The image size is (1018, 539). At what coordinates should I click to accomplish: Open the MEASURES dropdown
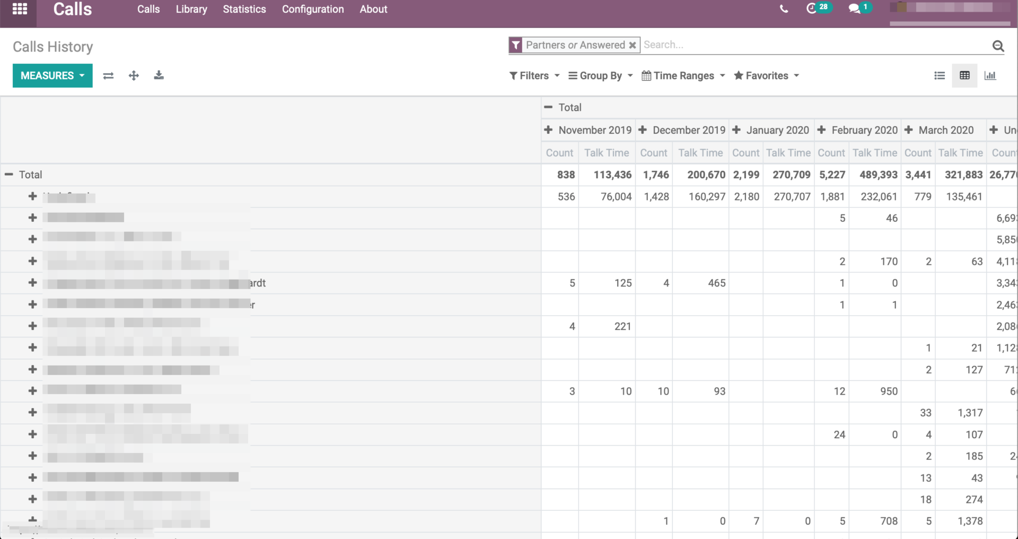(52, 76)
